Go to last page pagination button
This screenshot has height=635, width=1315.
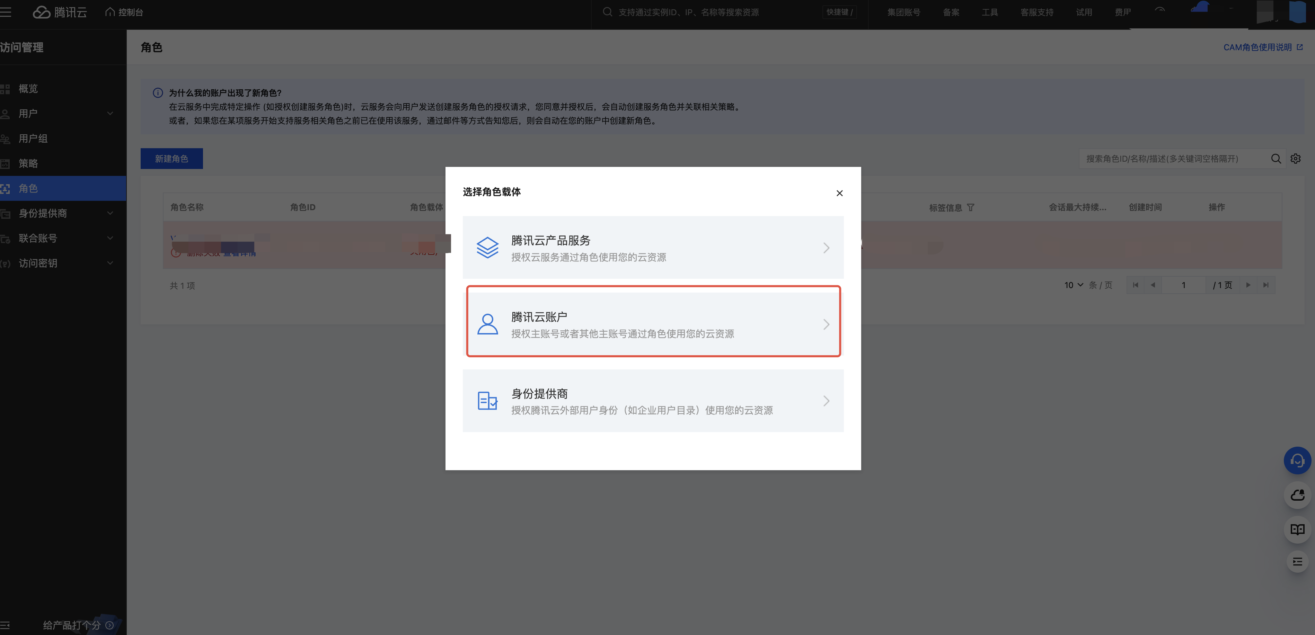1265,285
